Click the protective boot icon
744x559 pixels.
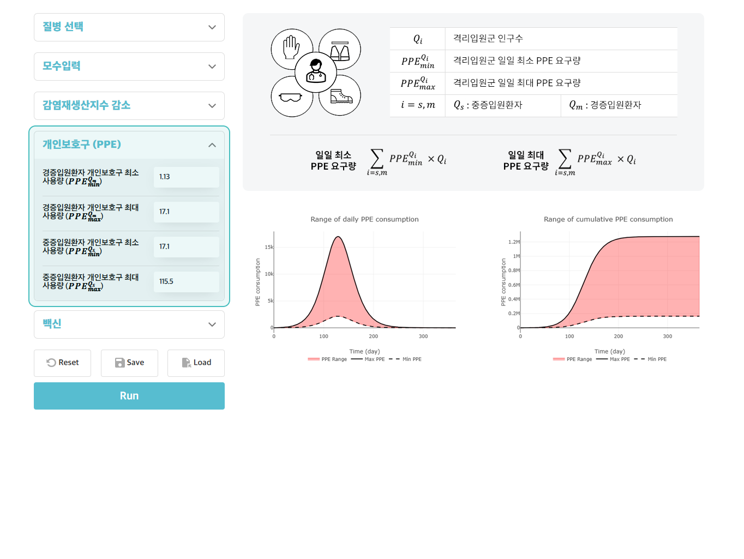(341, 97)
